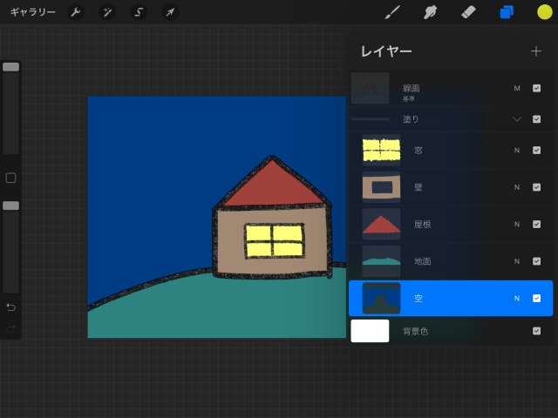Toggle visibility of 線画 layer

537,88
